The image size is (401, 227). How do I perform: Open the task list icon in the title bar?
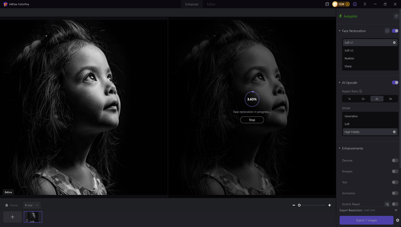[x=327, y=4]
